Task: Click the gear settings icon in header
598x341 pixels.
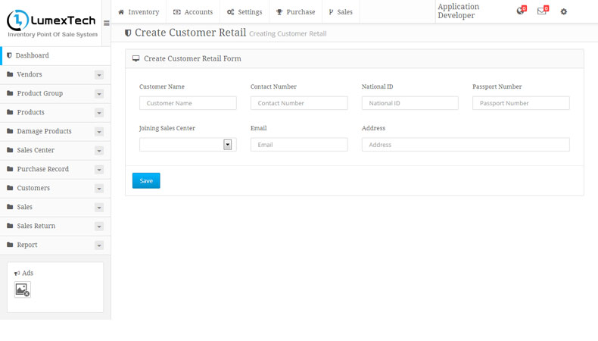Action: [563, 11]
